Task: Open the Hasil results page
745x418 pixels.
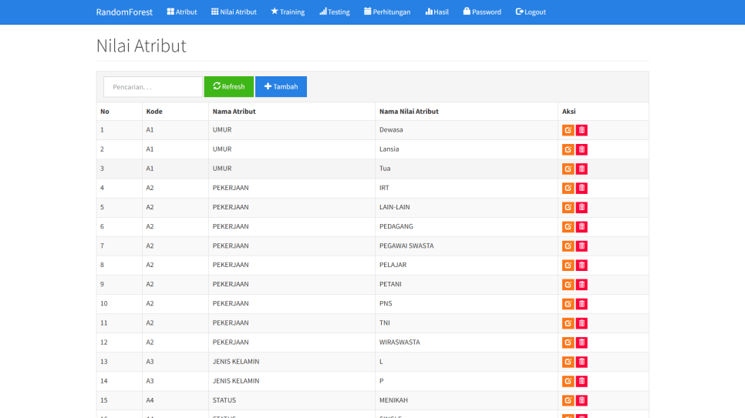Action: point(437,12)
